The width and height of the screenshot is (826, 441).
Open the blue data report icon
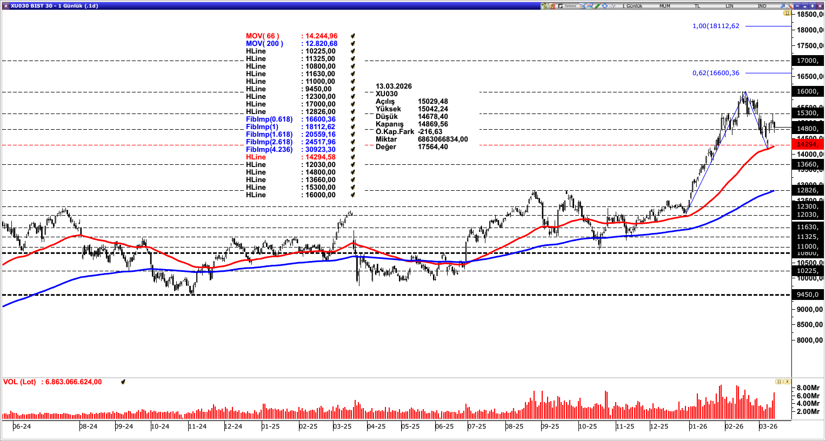click(582, 6)
